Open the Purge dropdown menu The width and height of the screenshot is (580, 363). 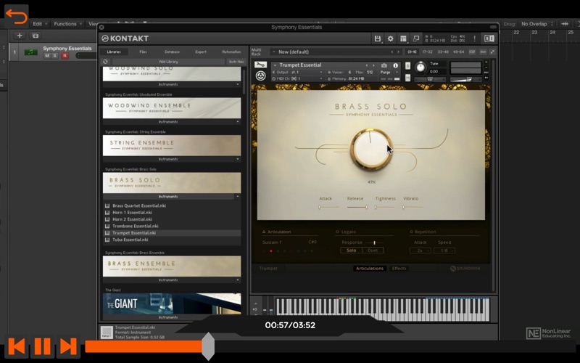point(389,72)
